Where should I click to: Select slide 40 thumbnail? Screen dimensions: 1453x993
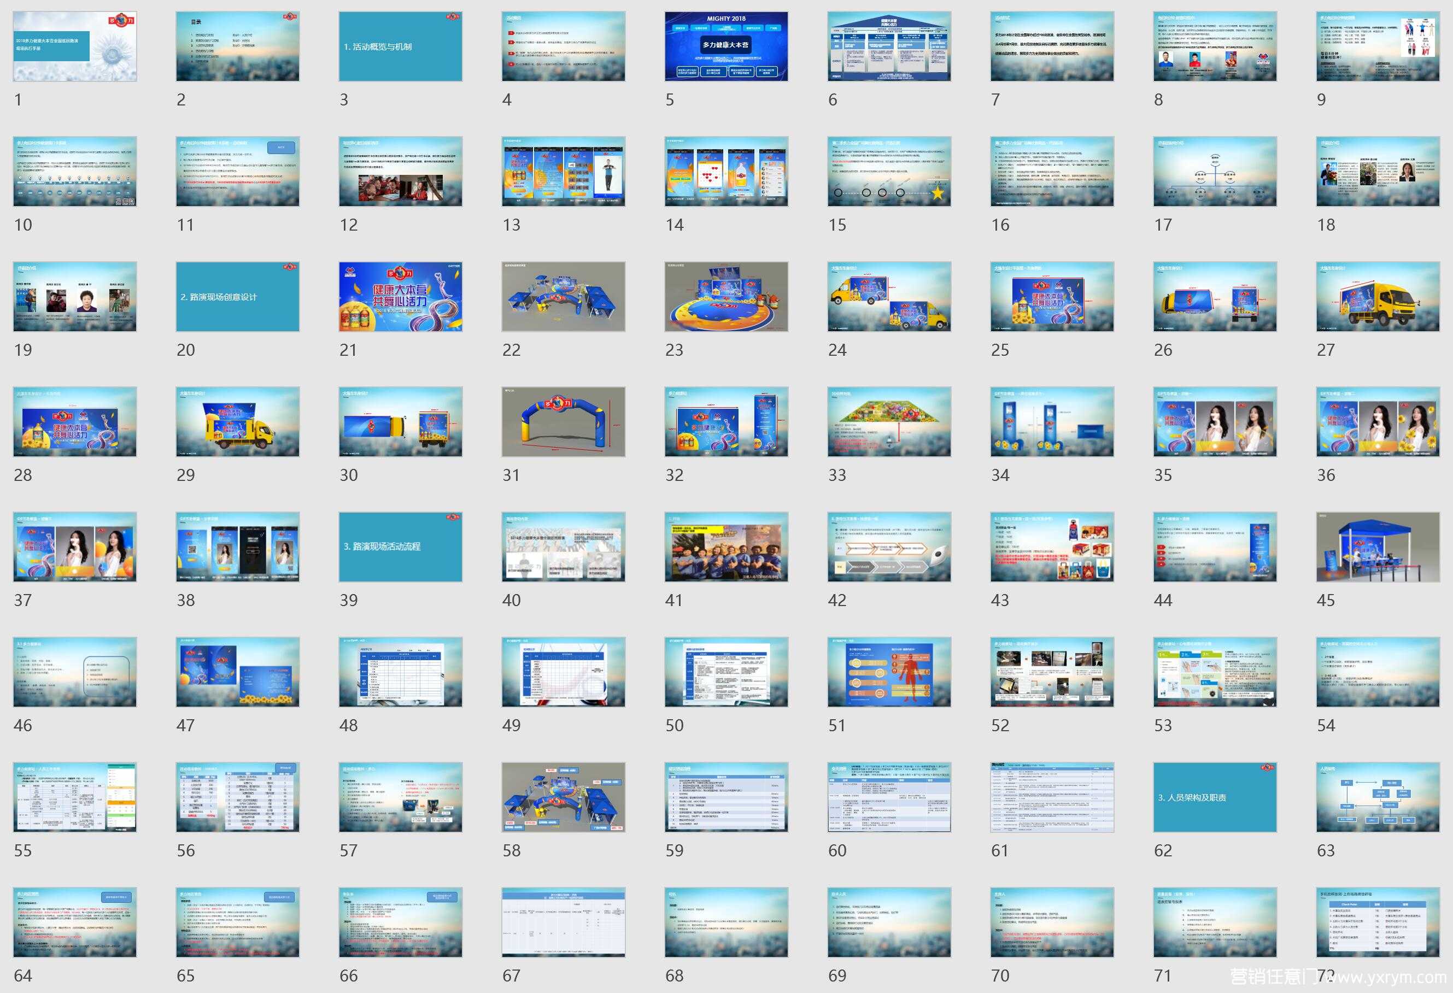click(563, 547)
